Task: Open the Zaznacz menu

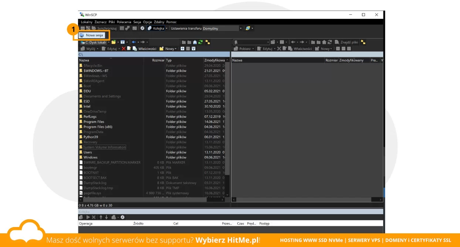Action: [100, 22]
